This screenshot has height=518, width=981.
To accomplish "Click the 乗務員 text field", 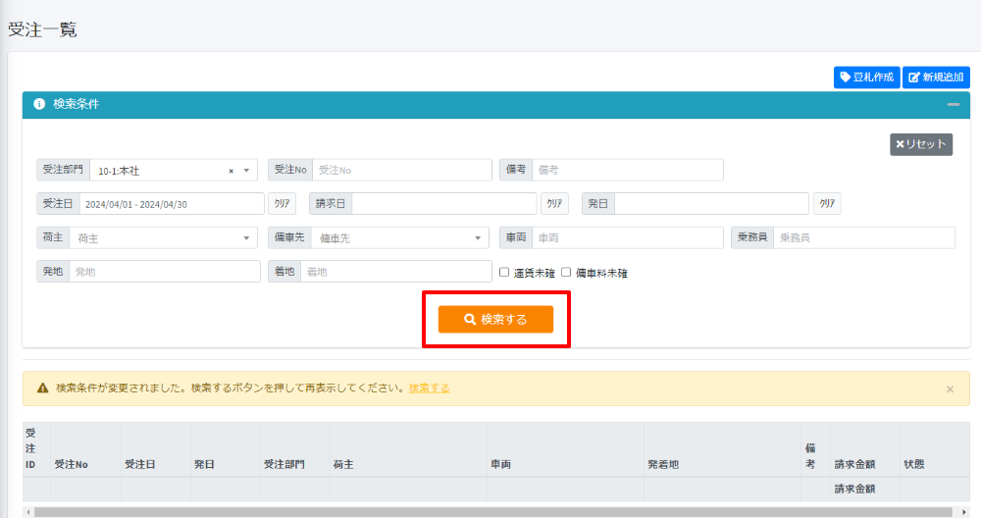I will point(863,237).
